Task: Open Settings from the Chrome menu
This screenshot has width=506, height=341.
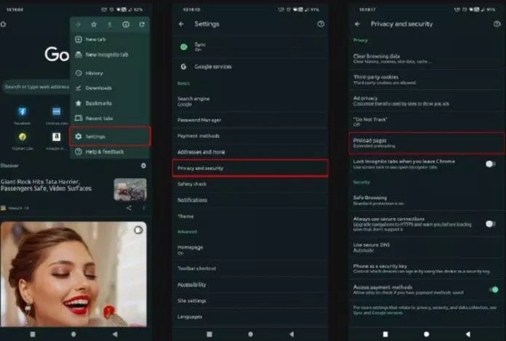Action: [110, 136]
